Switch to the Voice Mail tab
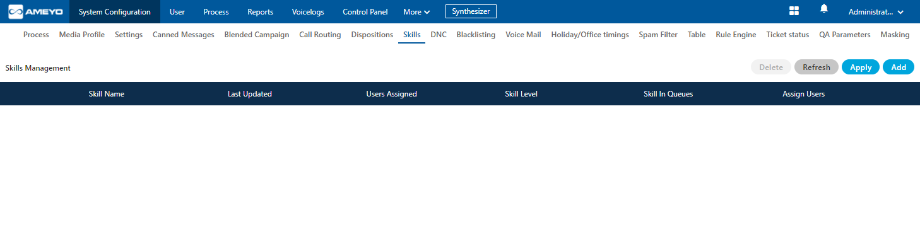This screenshot has height=234, width=920. coord(523,35)
